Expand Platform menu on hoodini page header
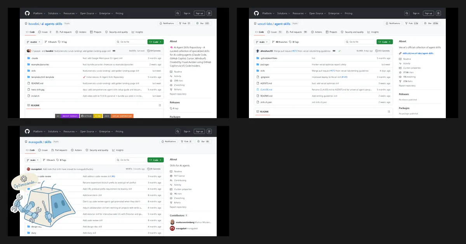This screenshot has width=466, height=244. (39, 13)
